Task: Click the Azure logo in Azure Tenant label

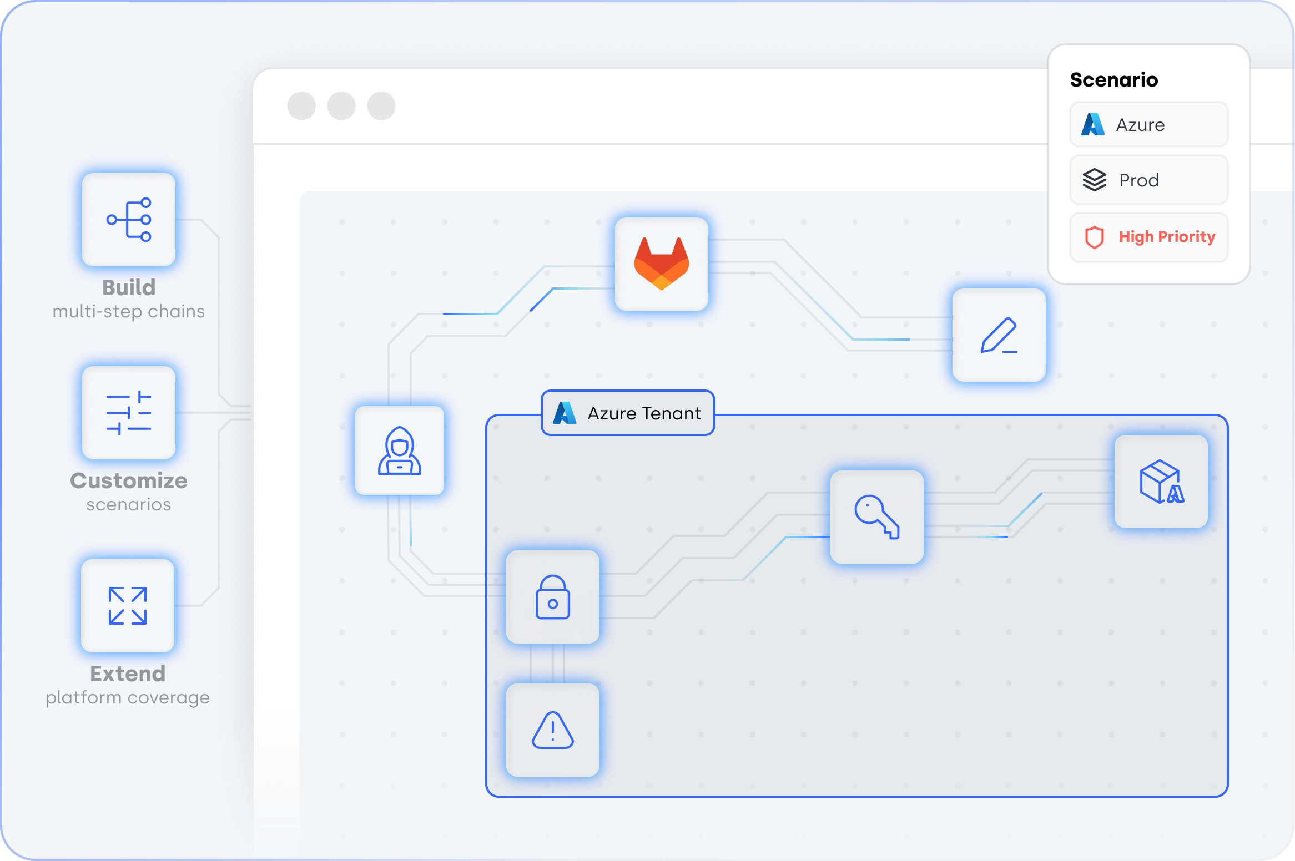Action: pos(565,413)
